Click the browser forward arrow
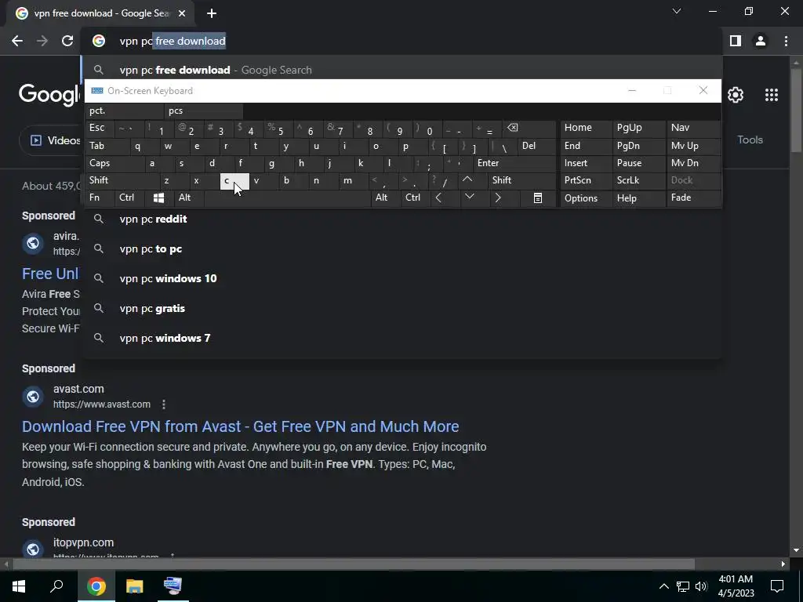 (42, 41)
